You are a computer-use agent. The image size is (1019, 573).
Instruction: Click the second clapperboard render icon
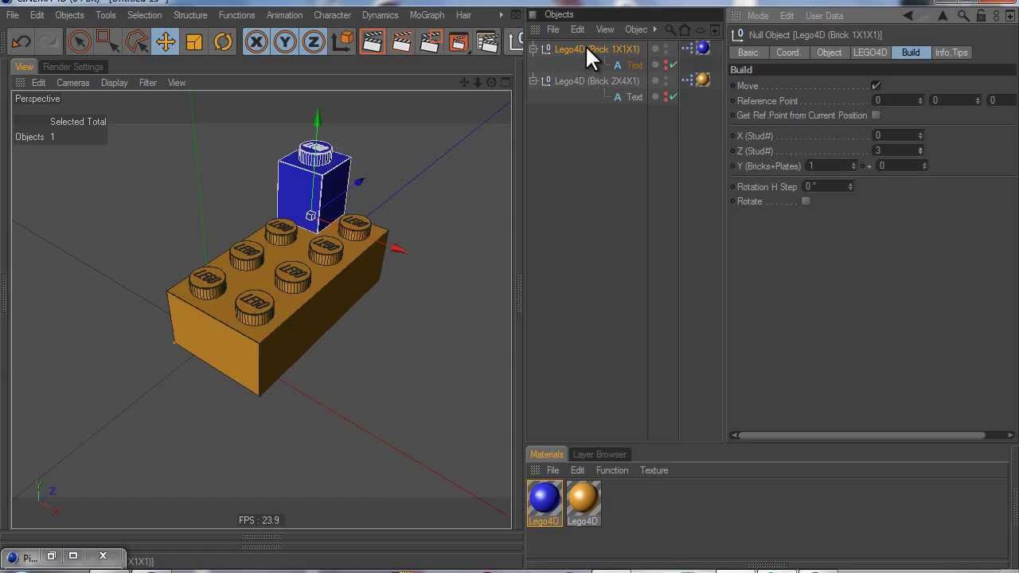pos(401,41)
